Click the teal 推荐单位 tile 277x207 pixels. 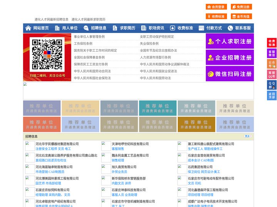(158, 108)
